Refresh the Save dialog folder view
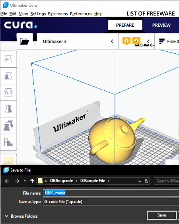 146,181
